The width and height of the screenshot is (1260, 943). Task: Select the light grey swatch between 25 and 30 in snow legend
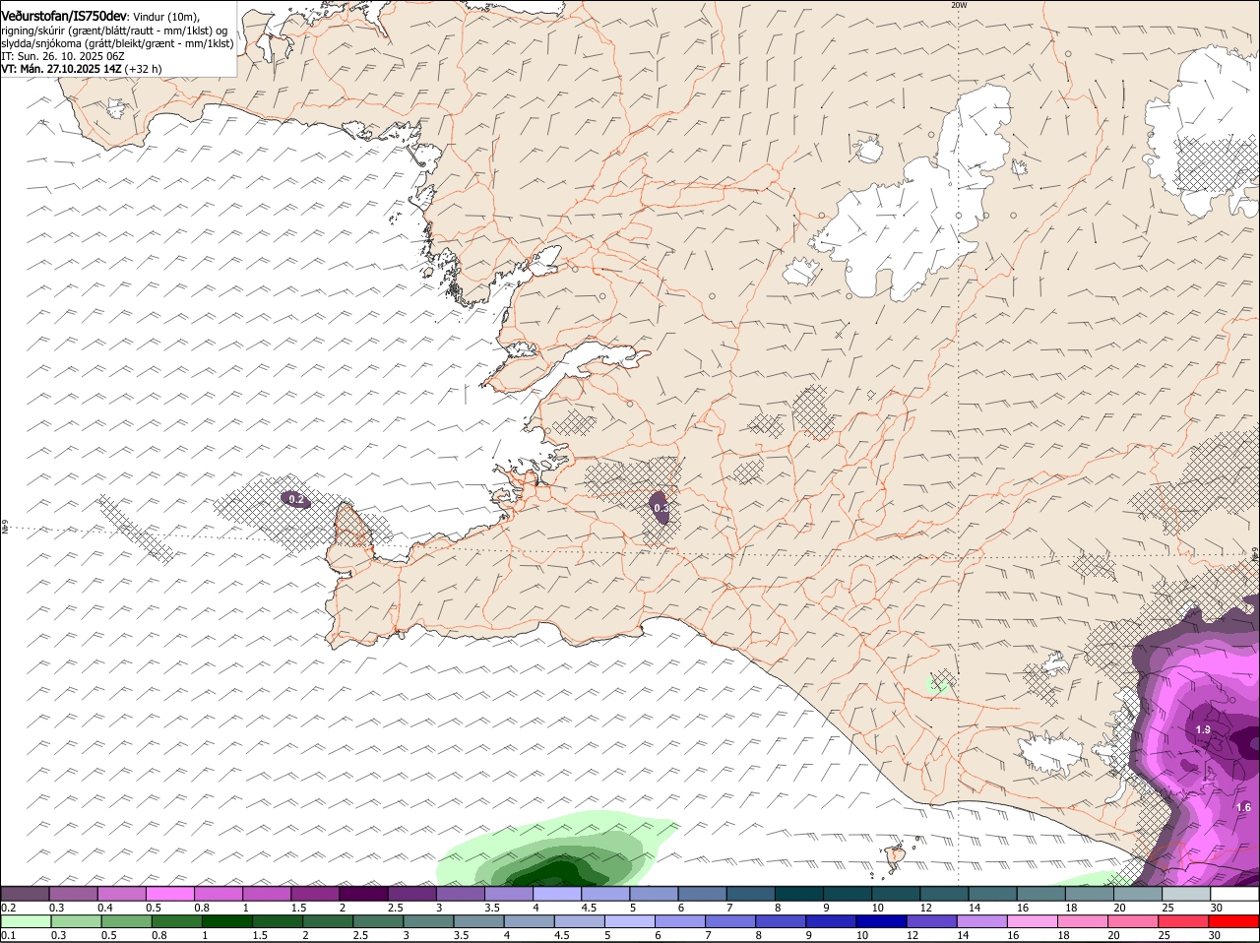[x=1187, y=893]
